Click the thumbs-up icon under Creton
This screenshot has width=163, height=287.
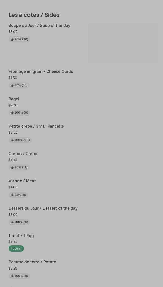12,167
